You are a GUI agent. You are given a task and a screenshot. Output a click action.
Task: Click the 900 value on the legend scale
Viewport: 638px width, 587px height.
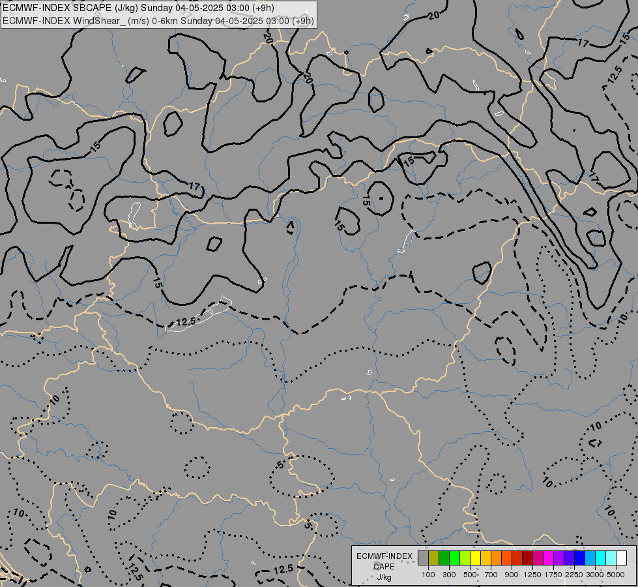pyautogui.click(x=512, y=575)
